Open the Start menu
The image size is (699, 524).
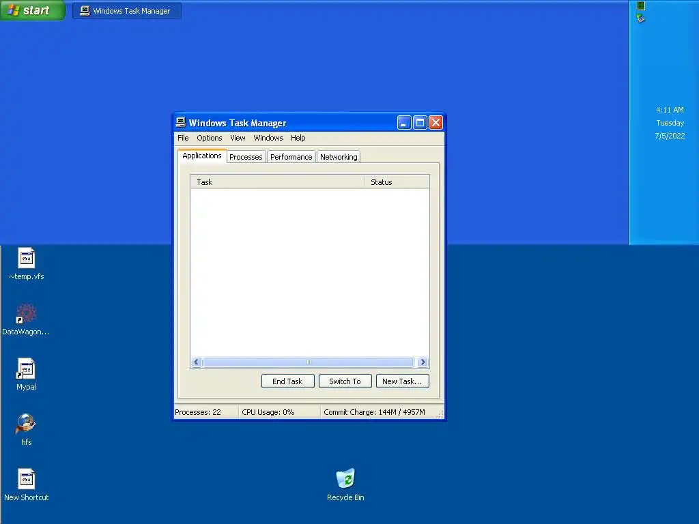(33, 10)
